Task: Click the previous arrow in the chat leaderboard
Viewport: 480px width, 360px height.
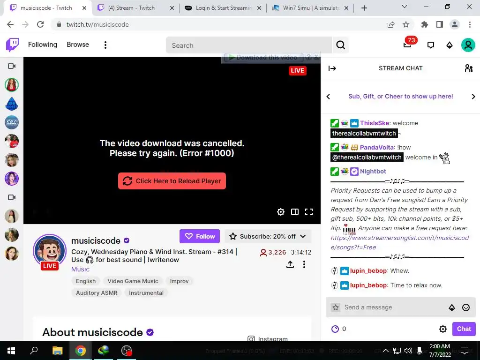Action: [329, 97]
